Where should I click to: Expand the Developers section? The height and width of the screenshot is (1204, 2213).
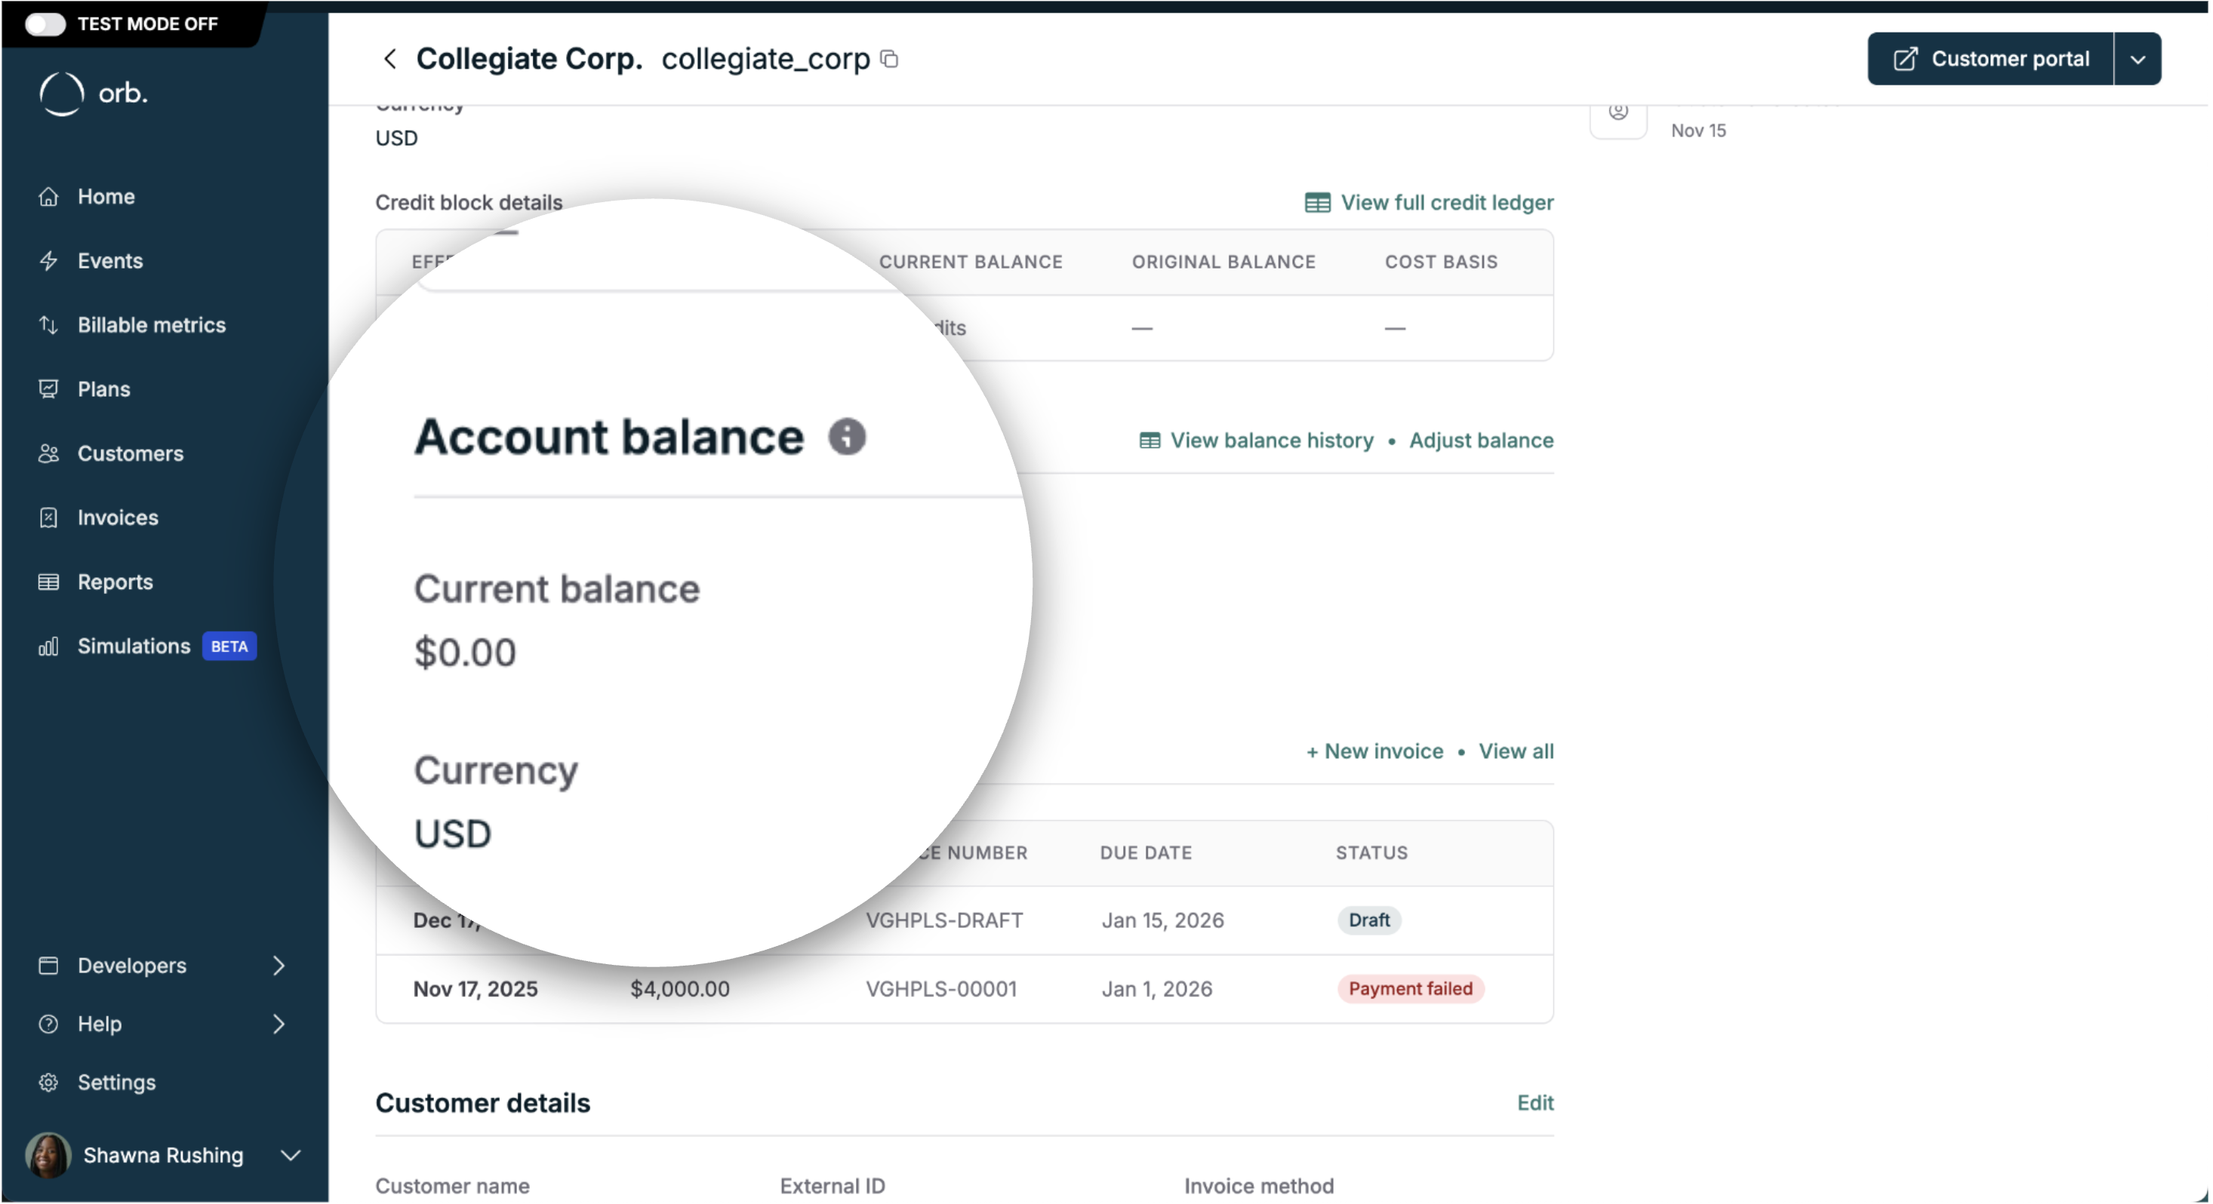click(279, 966)
